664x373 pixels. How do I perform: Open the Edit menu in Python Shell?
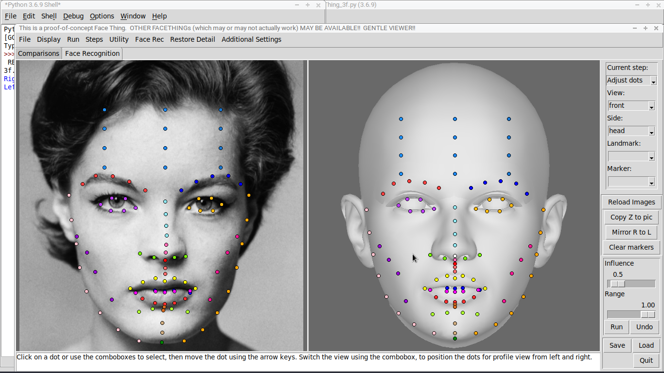pyautogui.click(x=29, y=16)
